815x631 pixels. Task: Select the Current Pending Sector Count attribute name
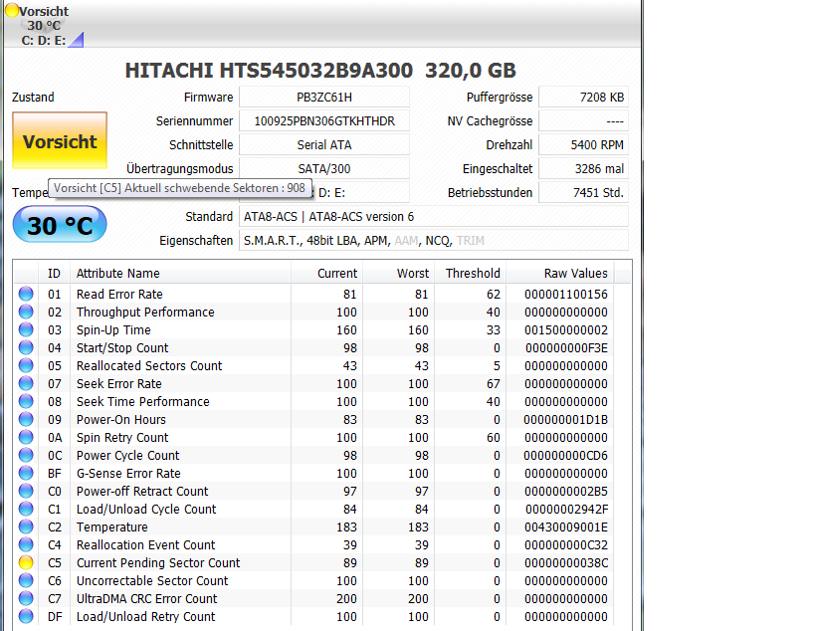(x=158, y=563)
